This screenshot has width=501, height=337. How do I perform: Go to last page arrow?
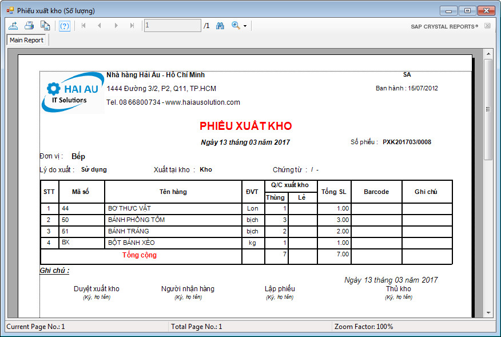pos(132,26)
